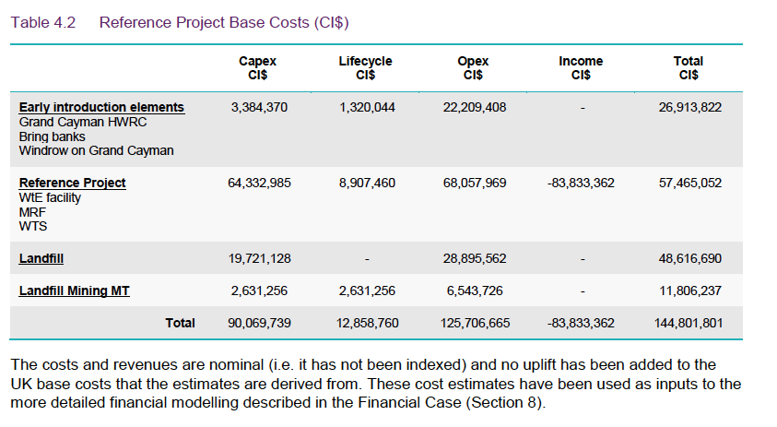Select the Opex CI$ column header
The image size is (777, 427).
click(473, 67)
